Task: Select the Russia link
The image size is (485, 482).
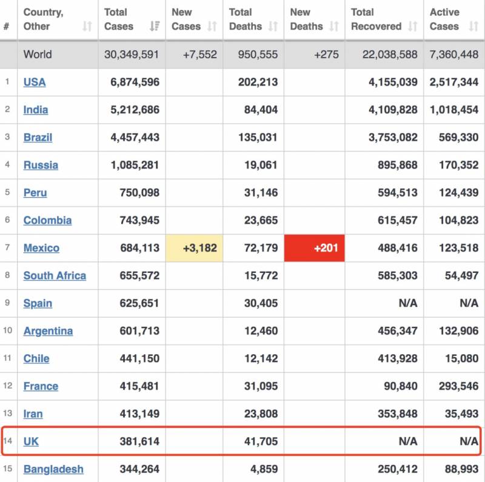Action: click(41, 165)
